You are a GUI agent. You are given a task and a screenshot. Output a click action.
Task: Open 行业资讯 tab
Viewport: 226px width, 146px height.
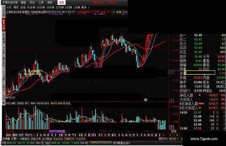(x=81, y=139)
